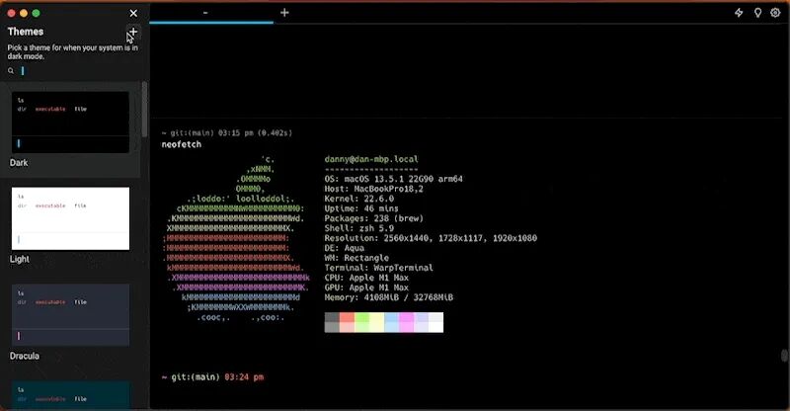Click the themes list scrollbar

click(x=144, y=109)
